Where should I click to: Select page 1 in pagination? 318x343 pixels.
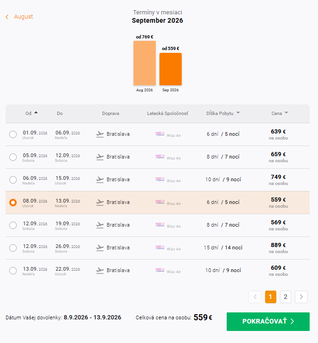pyautogui.click(x=271, y=297)
